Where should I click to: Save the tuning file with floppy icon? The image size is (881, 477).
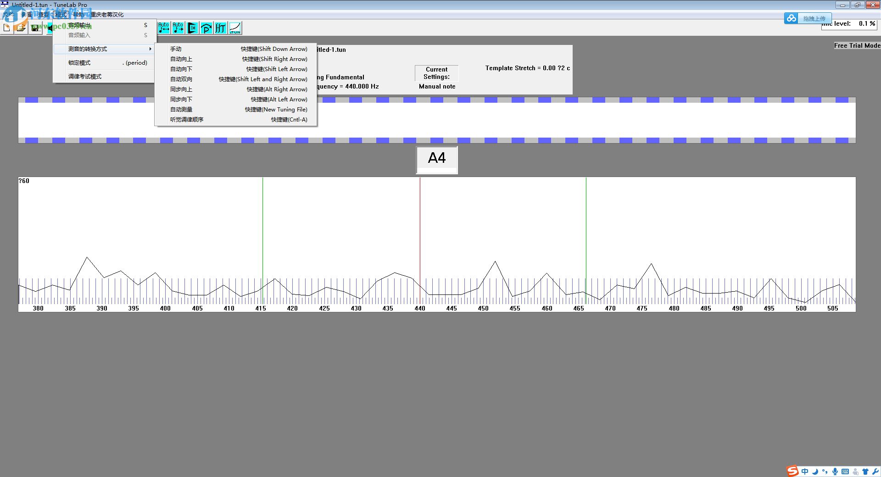(35, 28)
